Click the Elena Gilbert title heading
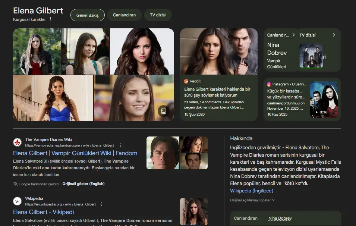The width and height of the screenshot is (356, 226). pyautogui.click(x=38, y=11)
